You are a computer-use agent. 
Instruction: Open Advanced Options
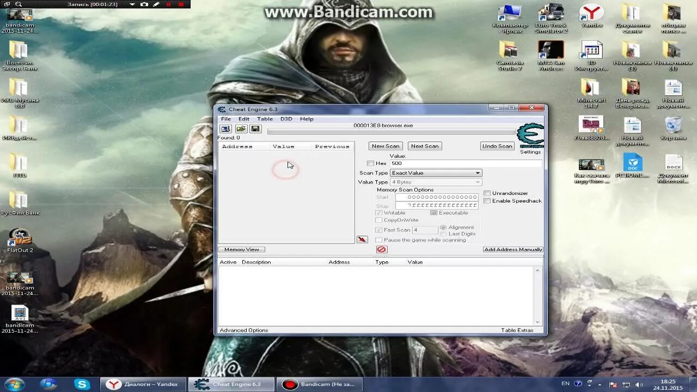[244, 330]
